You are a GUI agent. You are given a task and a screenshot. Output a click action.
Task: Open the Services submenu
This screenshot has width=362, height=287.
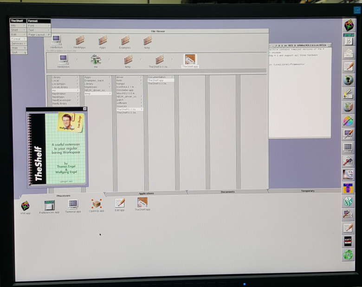tap(18, 43)
